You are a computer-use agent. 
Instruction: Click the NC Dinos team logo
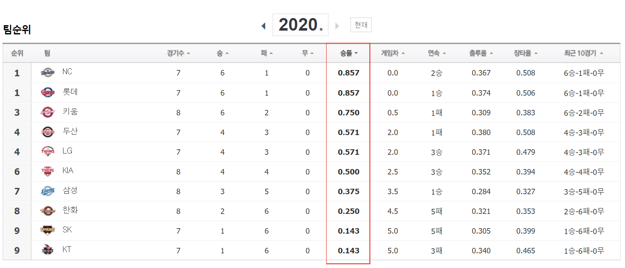tap(47, 73)
